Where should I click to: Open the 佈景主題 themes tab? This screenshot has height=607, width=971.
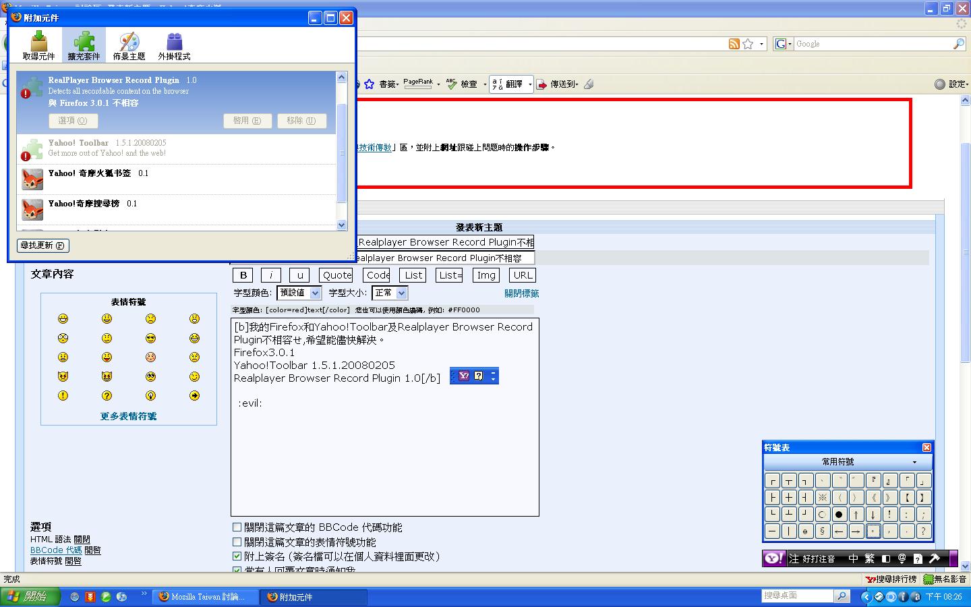click(x=129, y=45)
